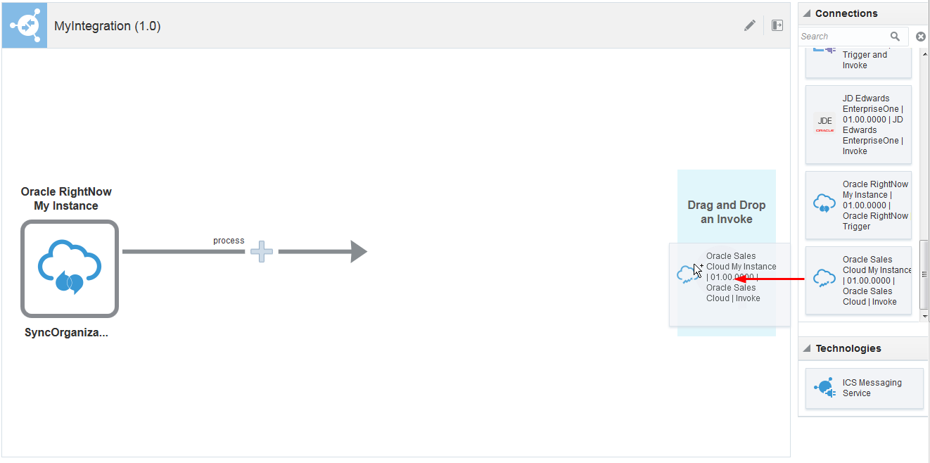Select the Oracle Sales Cloud | Invoke connection
Image resolution: width=930 pixels, height=463 pixels.
(858, 279)
